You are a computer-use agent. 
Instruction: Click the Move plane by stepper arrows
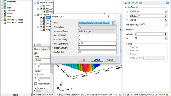pyautogui.click(x=166, y=25)
